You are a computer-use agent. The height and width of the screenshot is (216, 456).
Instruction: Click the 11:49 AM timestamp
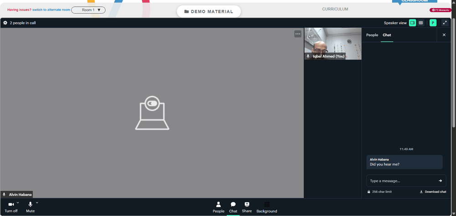[406, 149]
